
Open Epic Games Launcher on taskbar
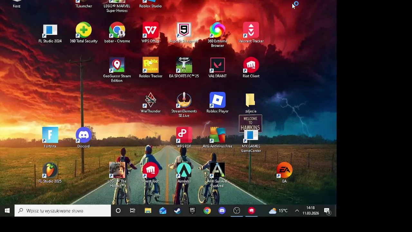192,211
